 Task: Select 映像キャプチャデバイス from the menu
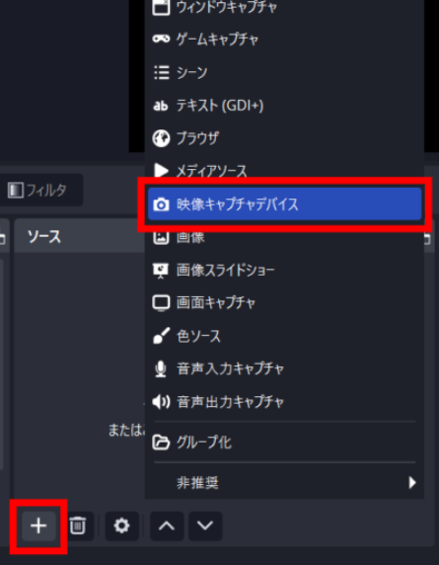tap(285, 204)
